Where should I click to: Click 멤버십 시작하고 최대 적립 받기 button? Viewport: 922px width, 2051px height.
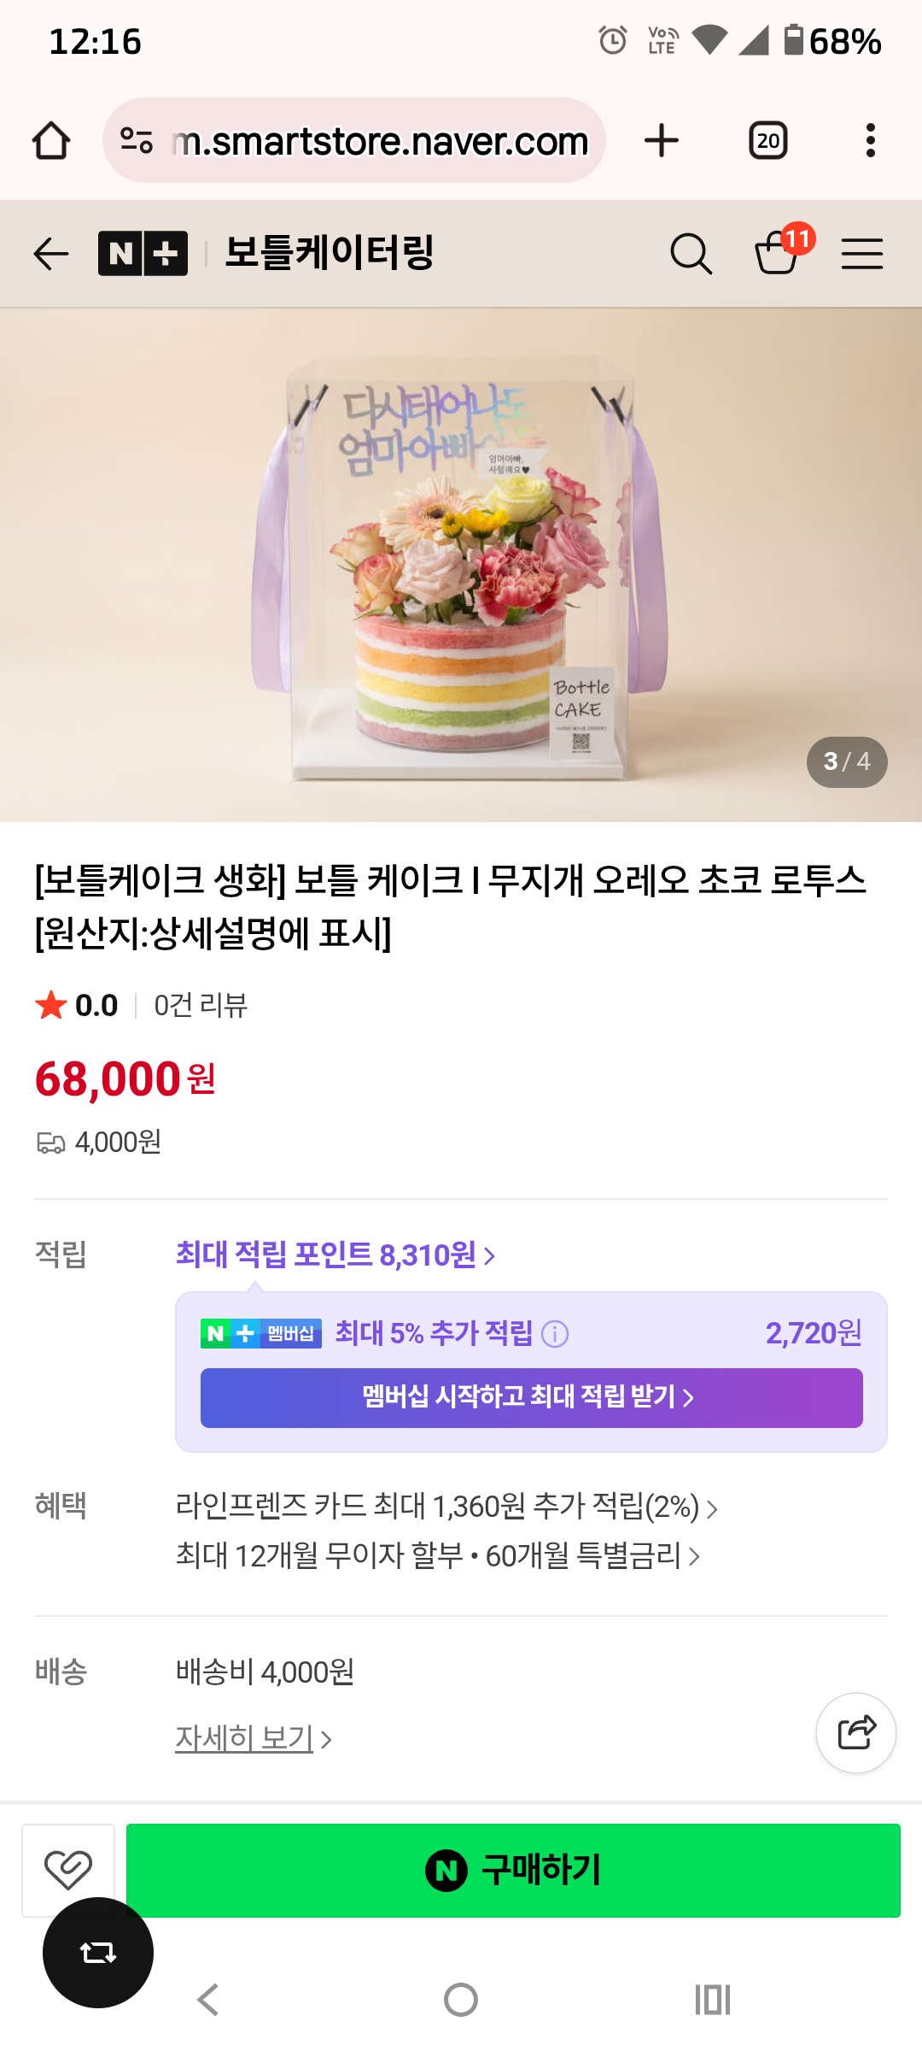coord(531,1397)
